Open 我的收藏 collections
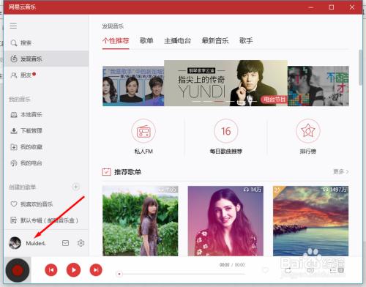The width and height of the screenshot is (366, 287). 46,147
